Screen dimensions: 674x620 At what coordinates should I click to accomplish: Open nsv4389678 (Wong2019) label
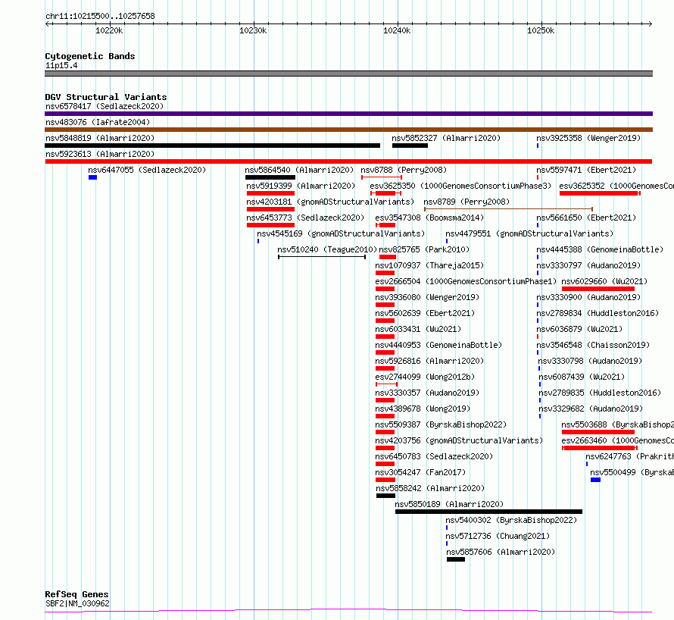tap(423, 409)
